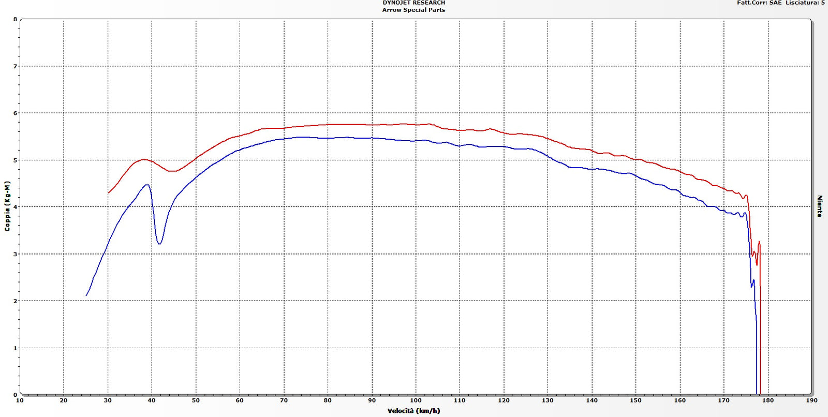Click the 180 speed tick label
The image size is (828, 417).
pos(768,400)
